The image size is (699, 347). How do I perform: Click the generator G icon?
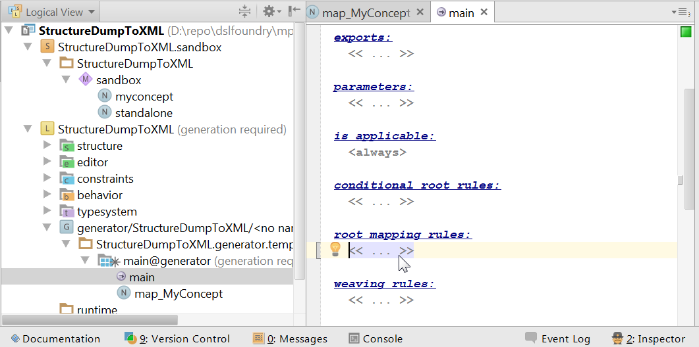67,228
